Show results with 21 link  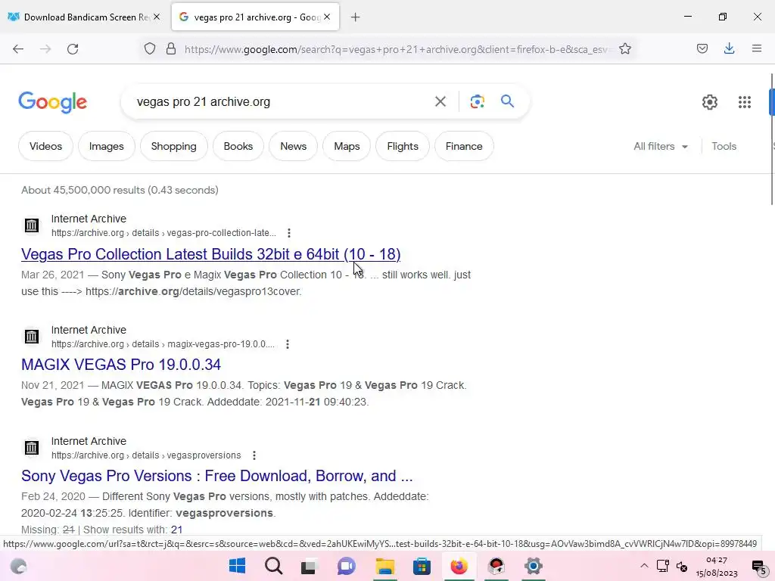pyautogui.click(x=176, y=530)
